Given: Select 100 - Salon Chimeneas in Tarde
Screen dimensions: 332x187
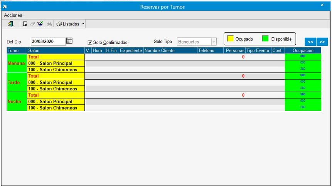Looking at the screenshot, I should pos(56,89).
